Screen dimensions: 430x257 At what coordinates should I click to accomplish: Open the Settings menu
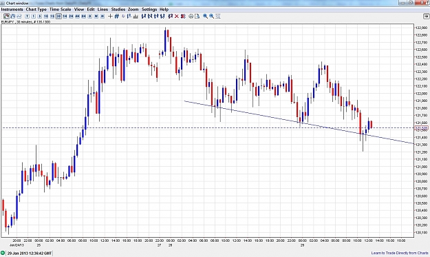[149, 10]
